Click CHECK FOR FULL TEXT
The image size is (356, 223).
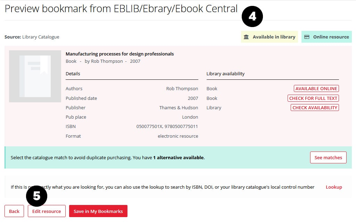pyautogui.click(x=313, y=98)
